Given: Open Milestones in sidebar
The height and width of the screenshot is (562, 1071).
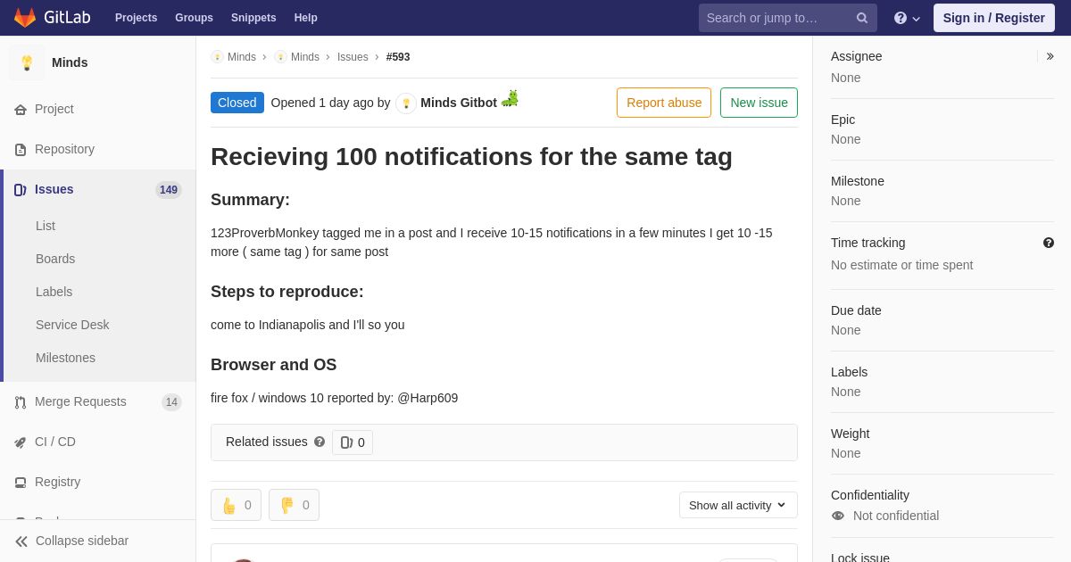Looking at the screenshot, I should coord(65,358).
